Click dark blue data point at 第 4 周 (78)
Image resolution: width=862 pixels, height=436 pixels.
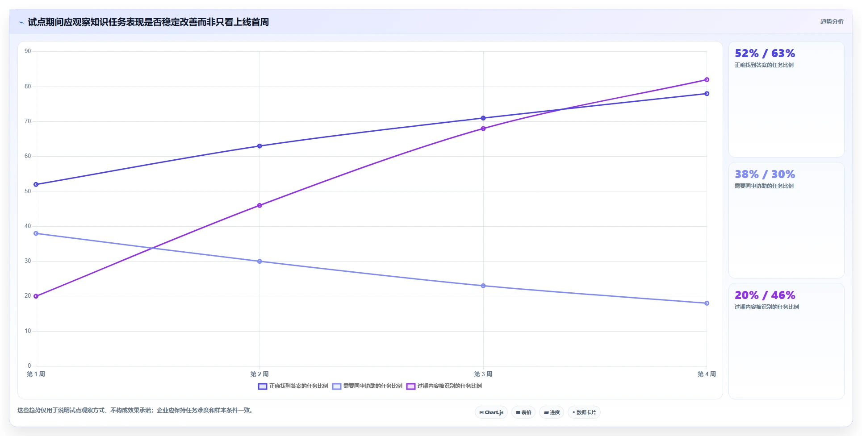(707, 94)
